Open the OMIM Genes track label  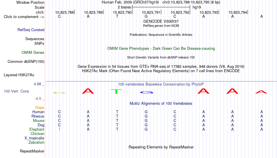coord(33,53)
